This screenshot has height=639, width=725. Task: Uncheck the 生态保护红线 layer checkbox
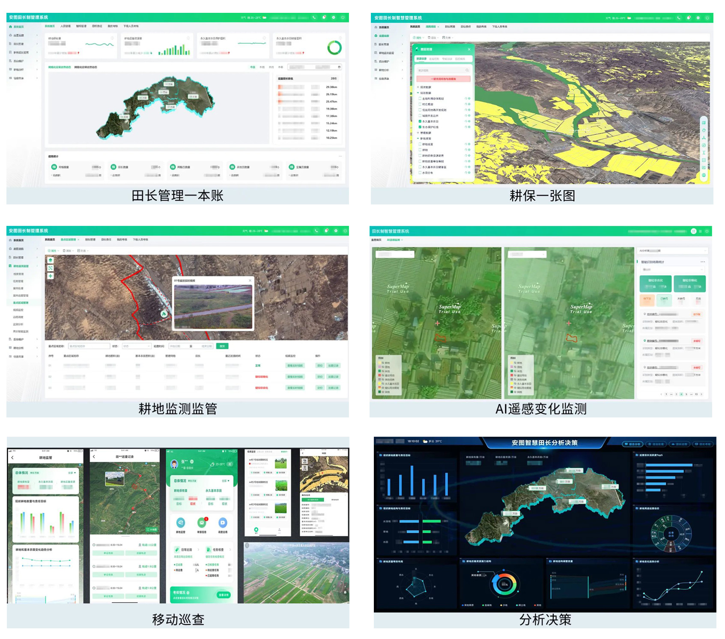420,127
